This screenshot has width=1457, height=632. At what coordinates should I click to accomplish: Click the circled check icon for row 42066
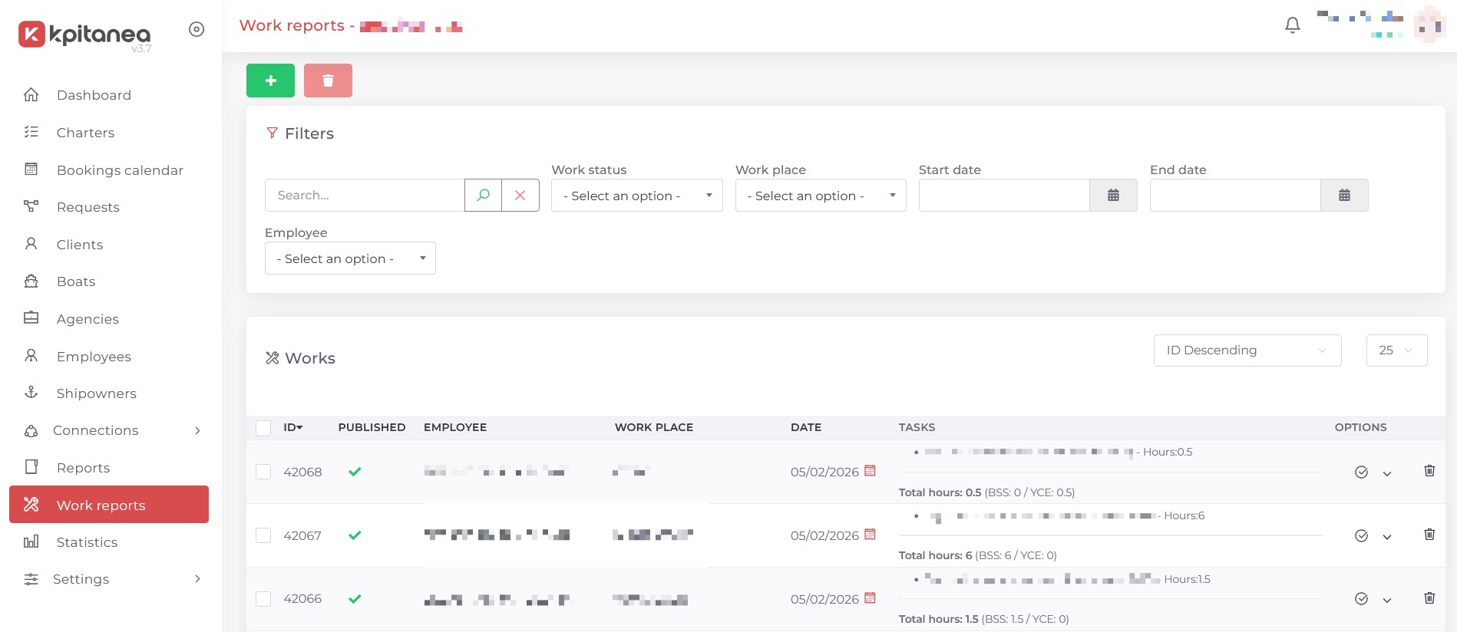[1361, 599]
